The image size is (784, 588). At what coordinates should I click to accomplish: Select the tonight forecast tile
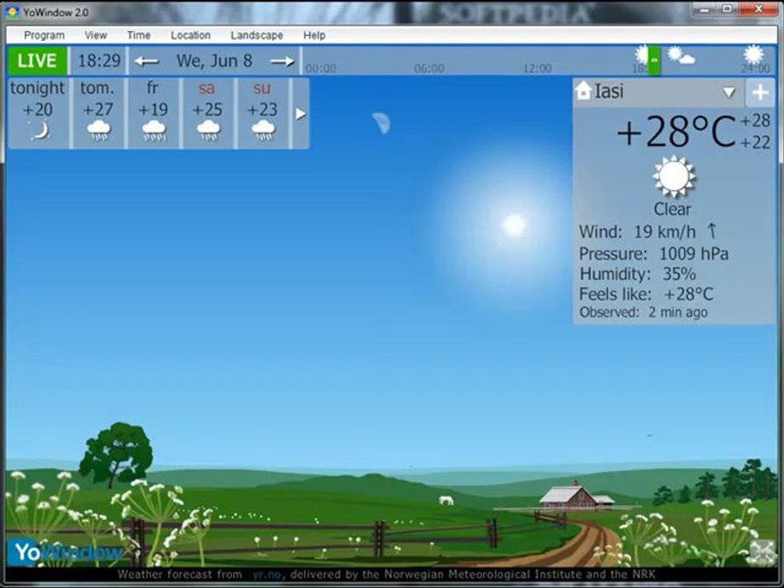pos(38,113)
